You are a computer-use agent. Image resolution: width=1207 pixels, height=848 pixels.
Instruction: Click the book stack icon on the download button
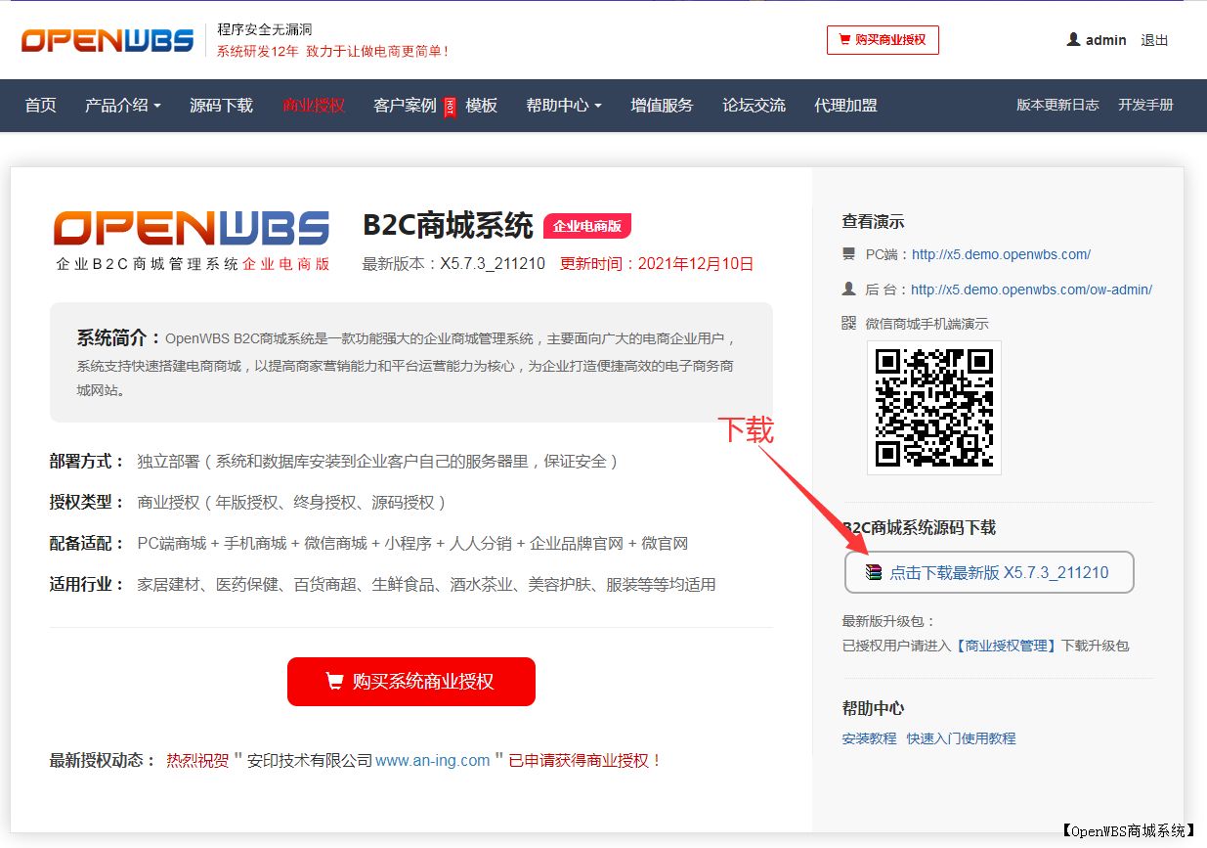[873, 572]
